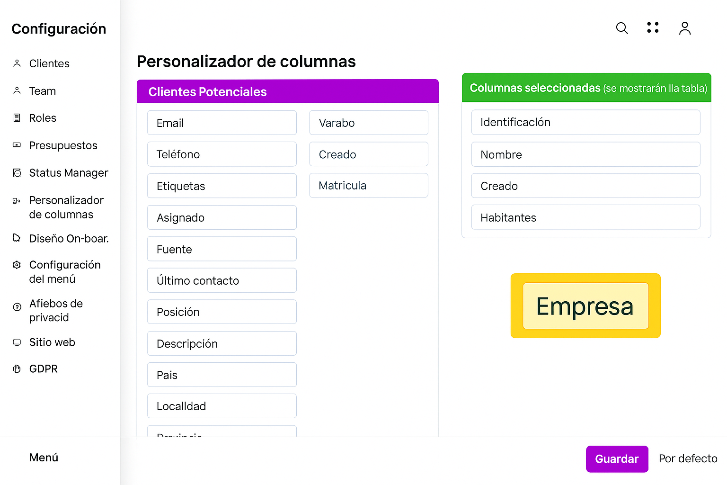Screen dimensions: 727x485
Task: Click the GDPR hand icon
Action: pyautogui.click(x=17, y=369)
